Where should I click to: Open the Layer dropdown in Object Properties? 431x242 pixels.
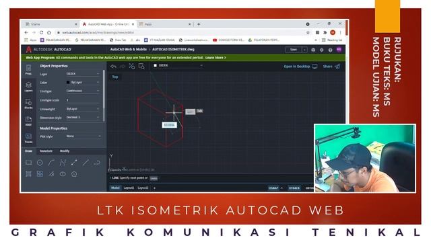point(83,74)
